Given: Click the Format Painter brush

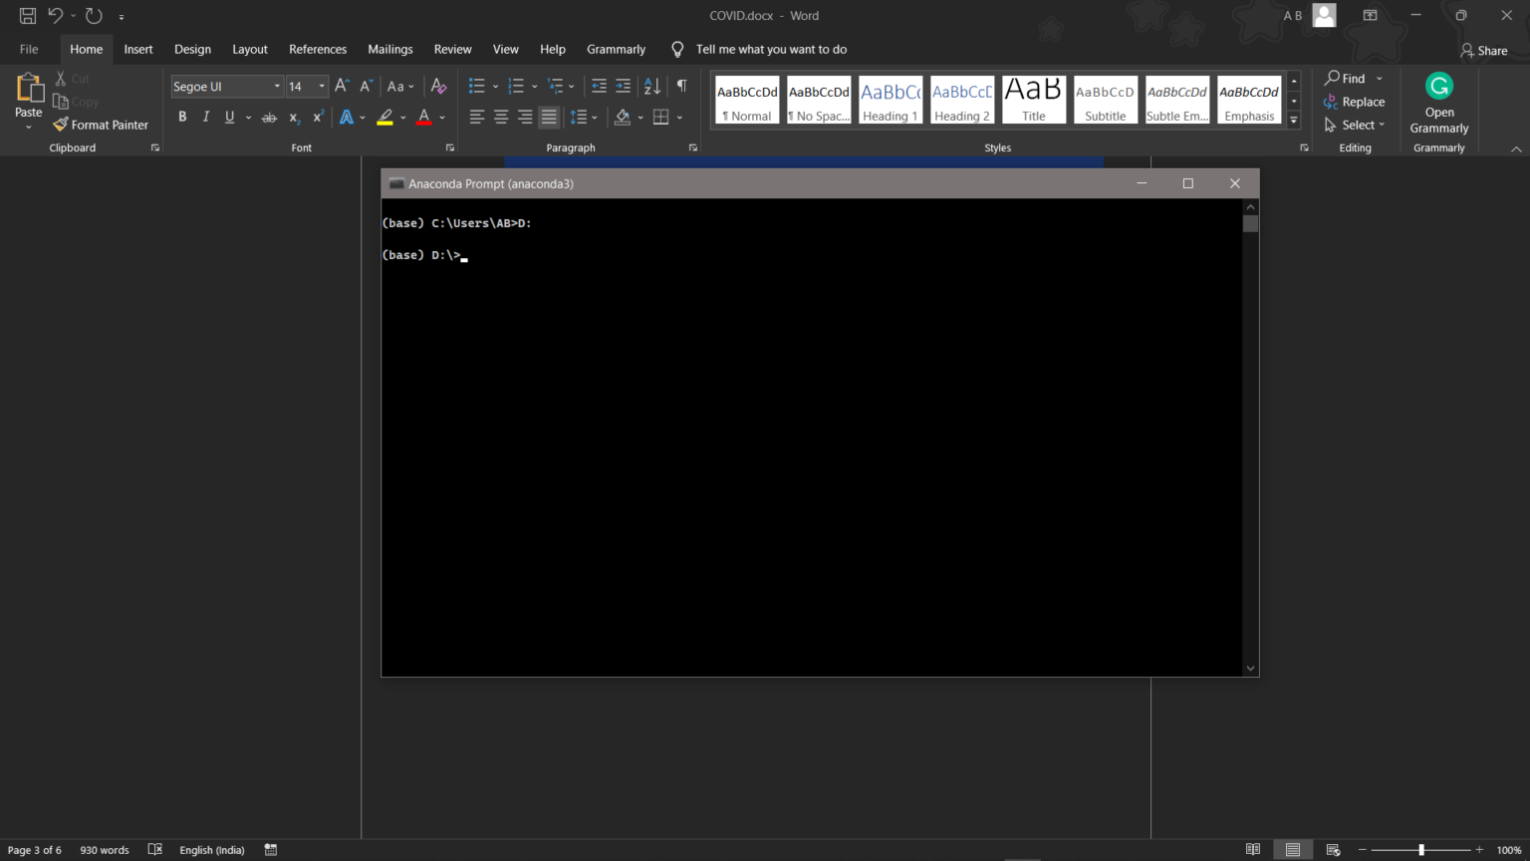Looking at the screenshot, I should click(100, 125).
